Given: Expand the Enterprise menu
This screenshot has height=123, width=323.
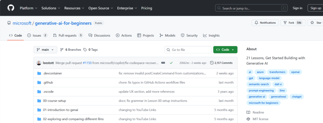Looking at the screenshot, I should [x=127, y=8].
